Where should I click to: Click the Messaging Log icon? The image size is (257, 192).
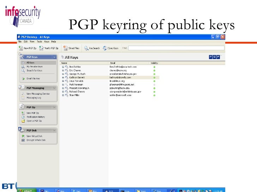pos(23,98)
